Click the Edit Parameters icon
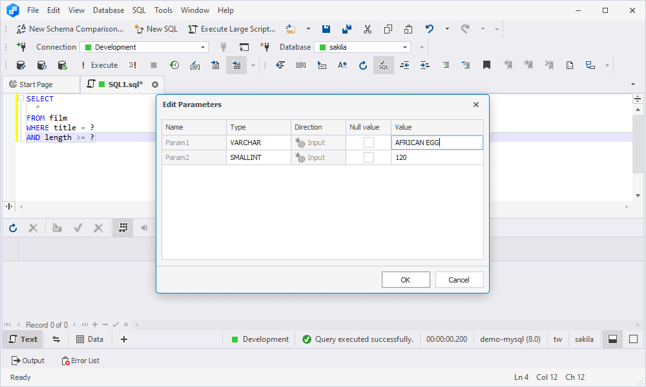The width and height of the screenshot is (646, 387). tap(195, 65)
